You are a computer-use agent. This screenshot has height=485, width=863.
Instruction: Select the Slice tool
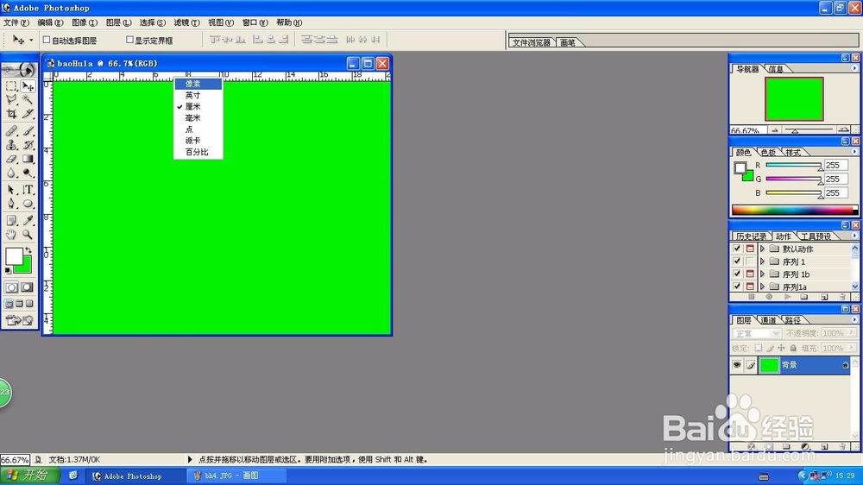[x=28, y=113]
